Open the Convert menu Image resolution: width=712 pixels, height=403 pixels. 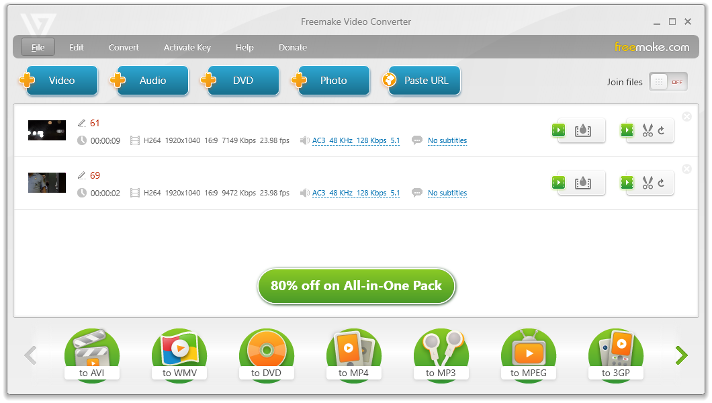coord(124,47)
